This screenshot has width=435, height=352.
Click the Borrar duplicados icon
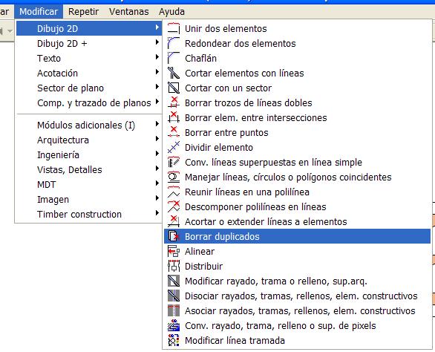click(174, 236)
